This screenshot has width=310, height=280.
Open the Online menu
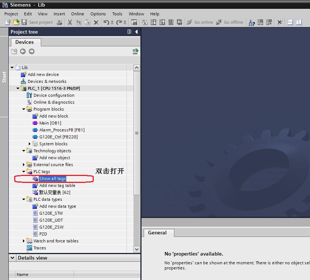point(77,14)
